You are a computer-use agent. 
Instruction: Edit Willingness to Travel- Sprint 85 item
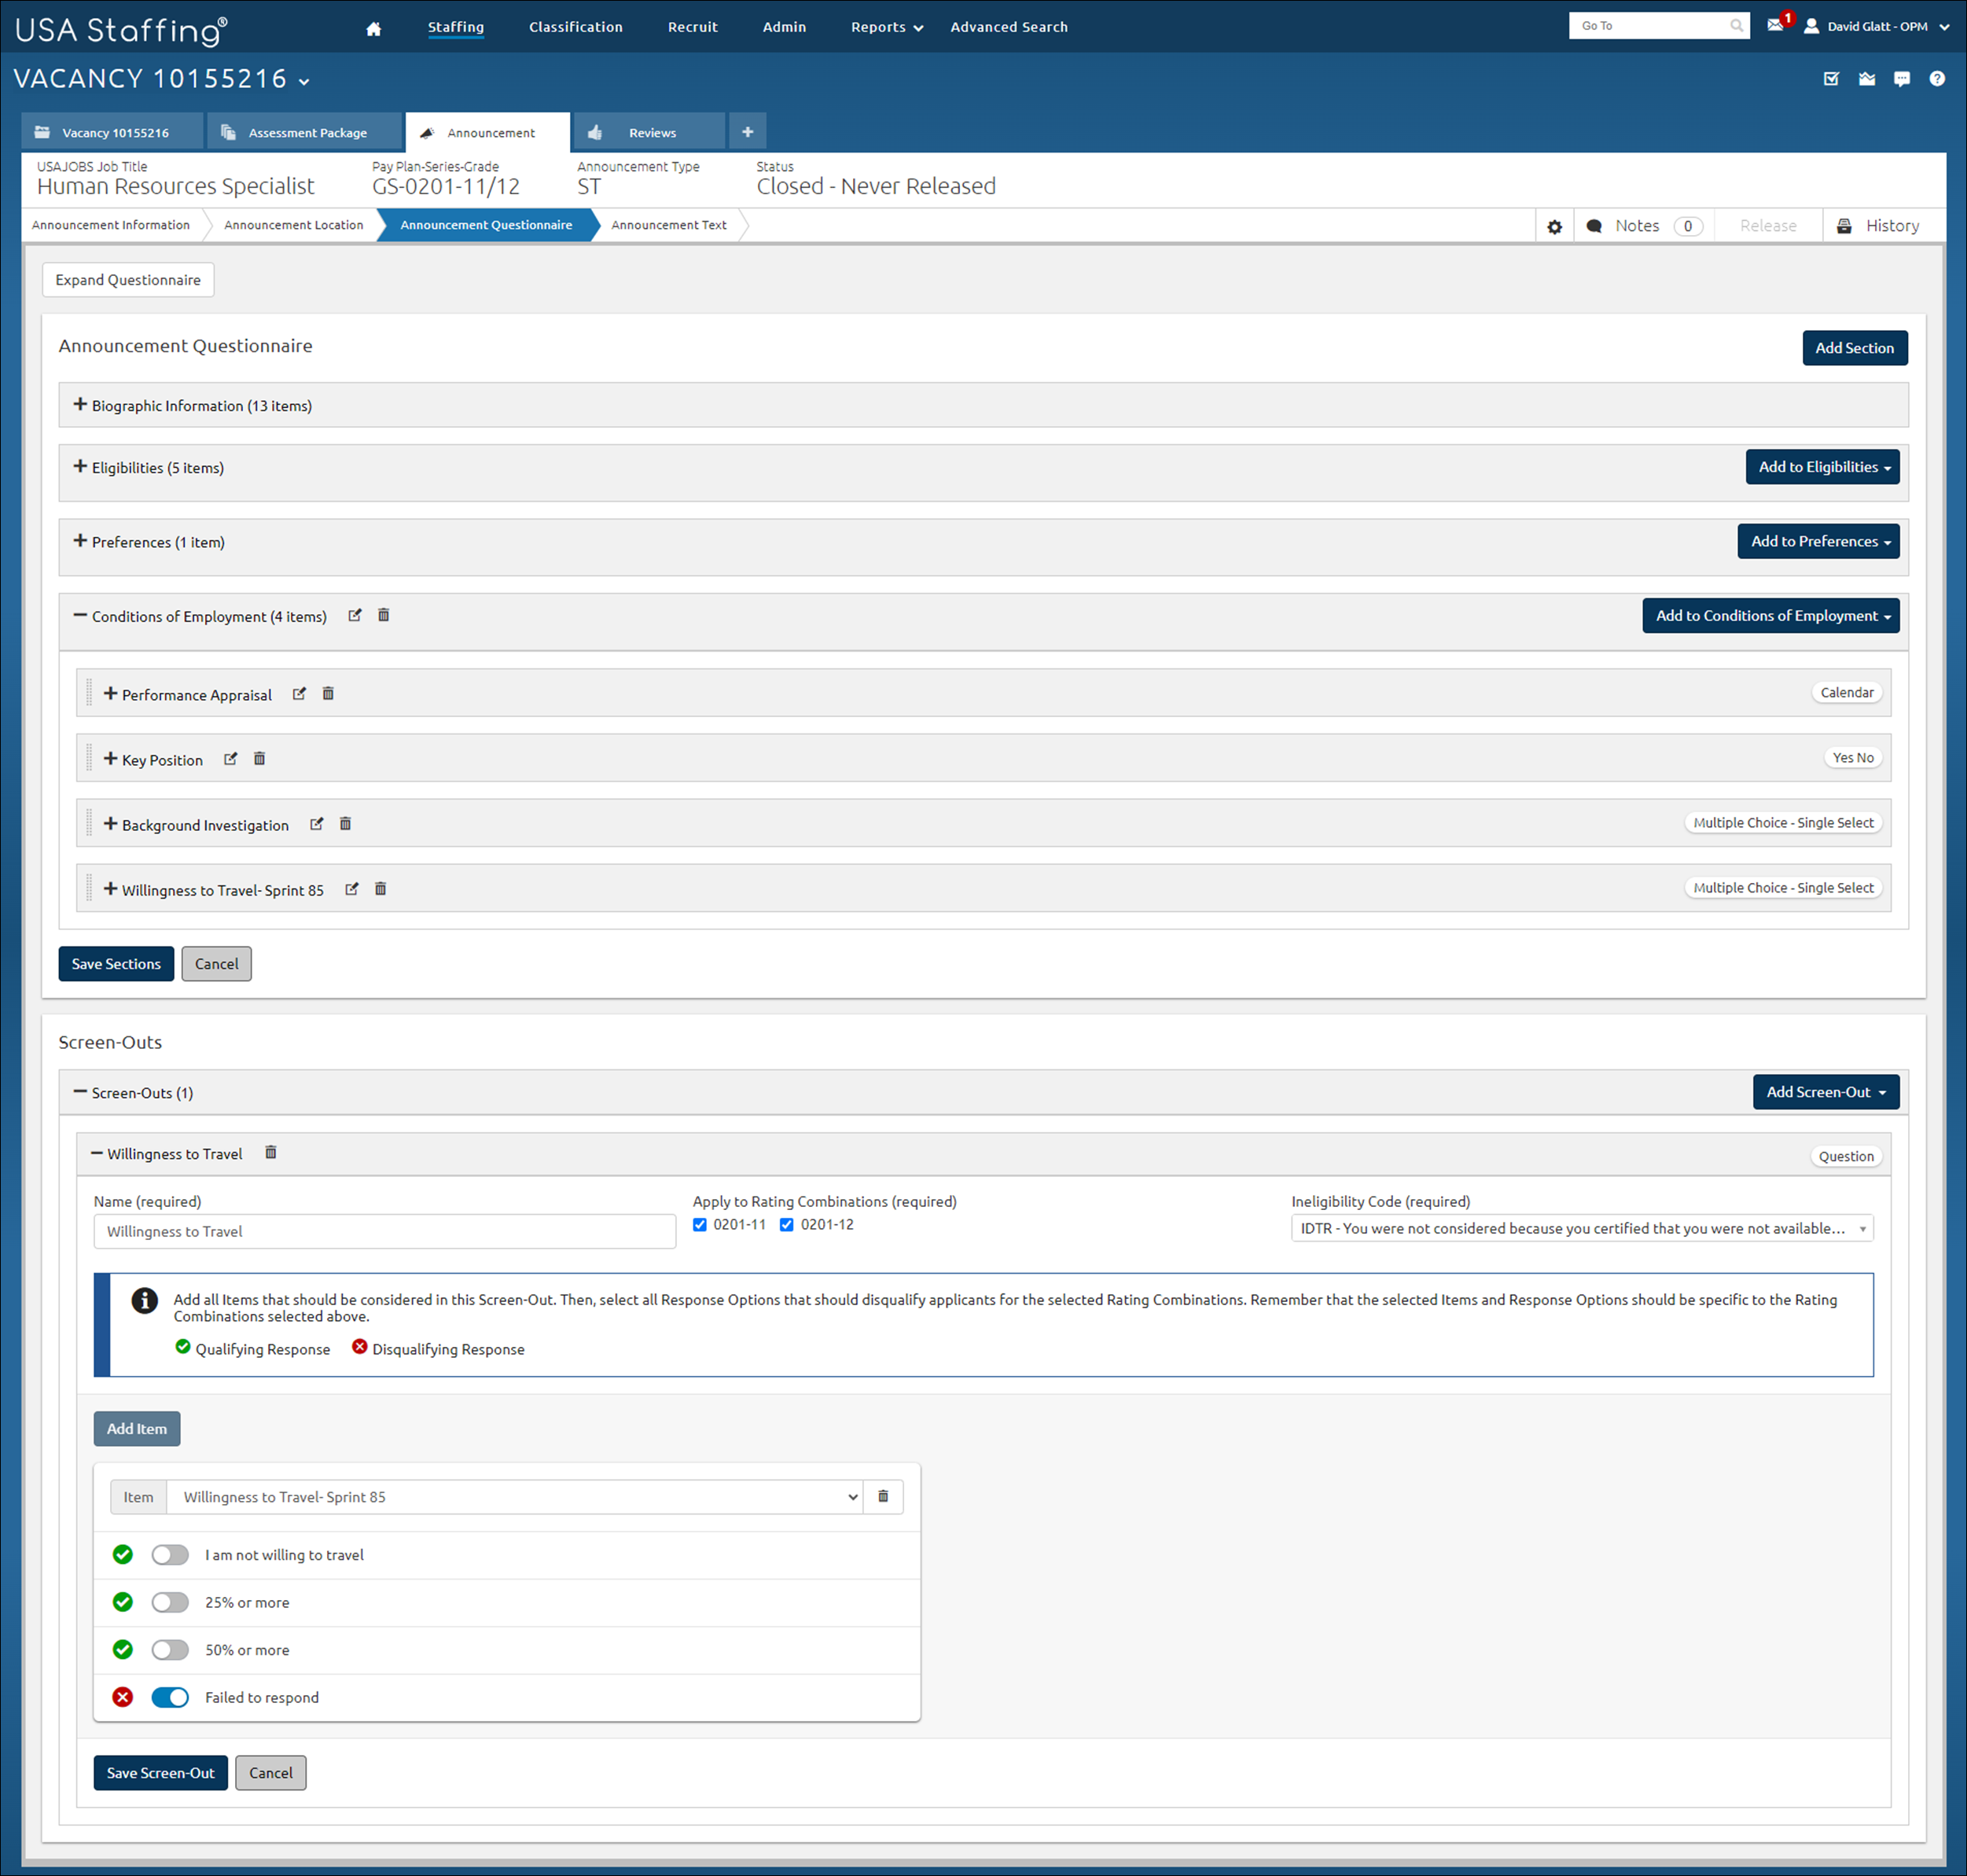(352, 889)
